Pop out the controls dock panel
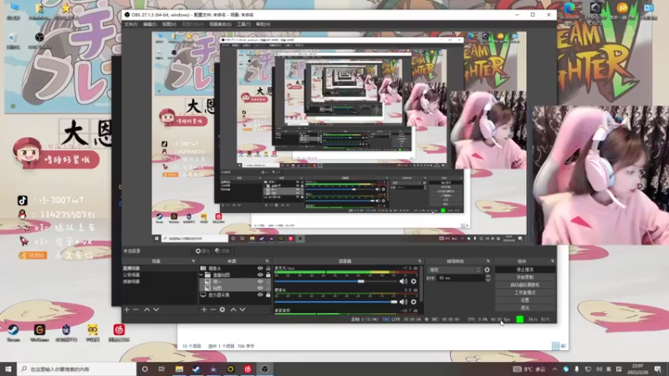Image resolution: width=669 pixels, height=376 pixels. coord(553,261)
